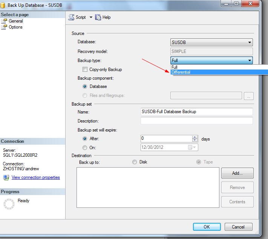
Task: Click the Help toolbar icon
Action: click(98, 17)
